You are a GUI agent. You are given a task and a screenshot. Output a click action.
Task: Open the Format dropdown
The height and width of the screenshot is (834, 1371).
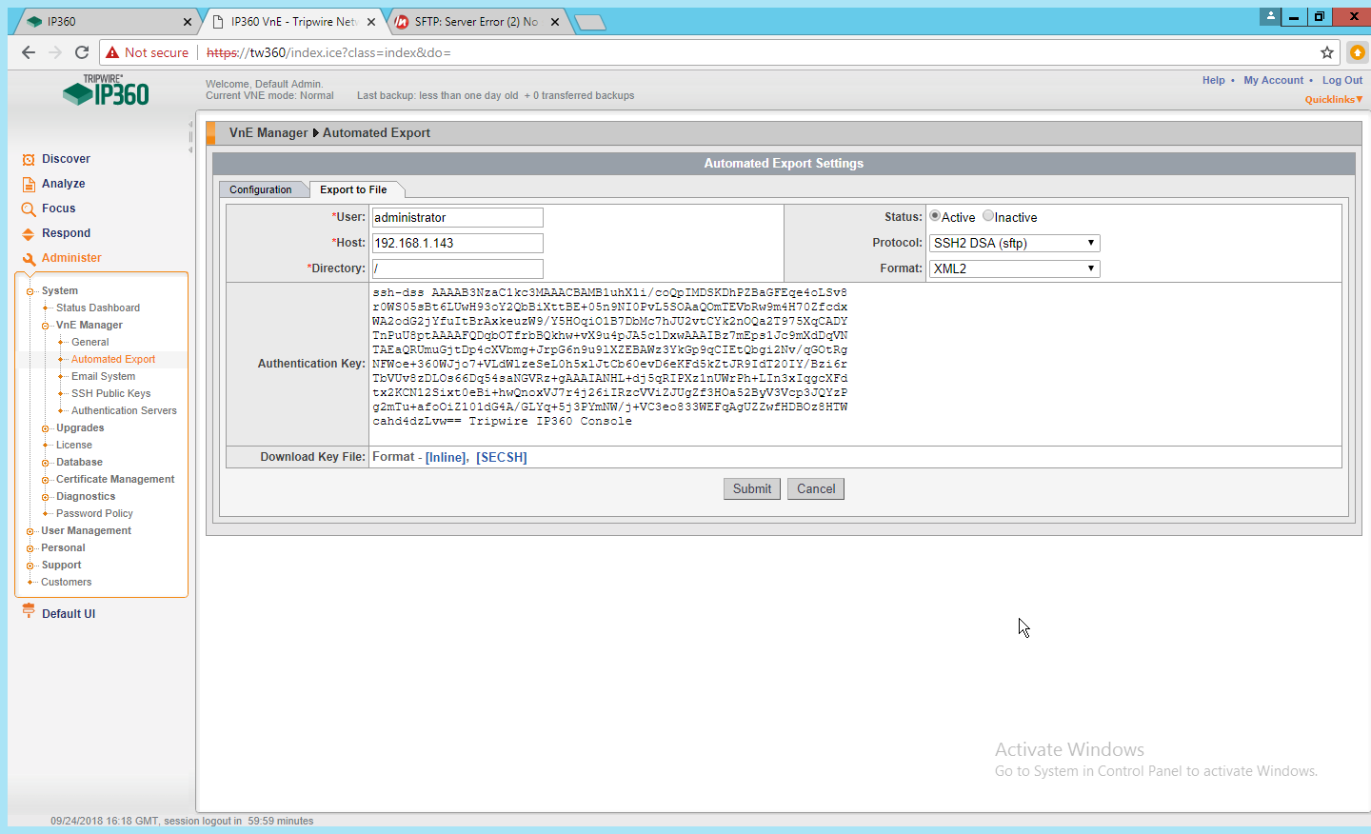tap(1015, 269)
